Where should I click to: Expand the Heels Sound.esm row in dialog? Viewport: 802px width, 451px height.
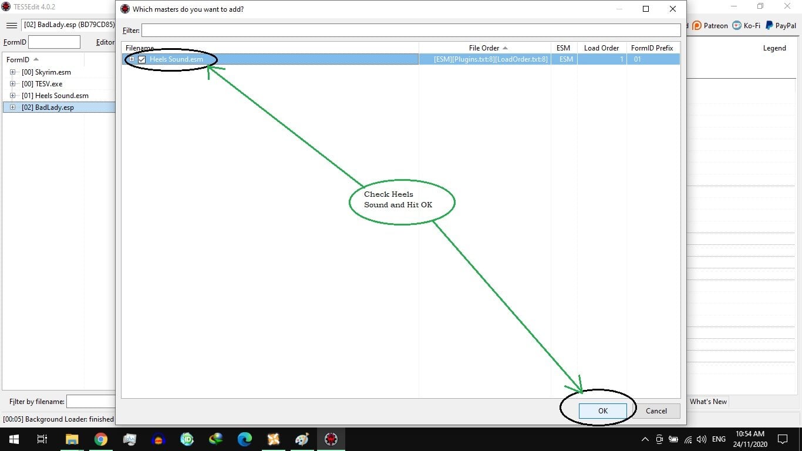click(132, 59)
